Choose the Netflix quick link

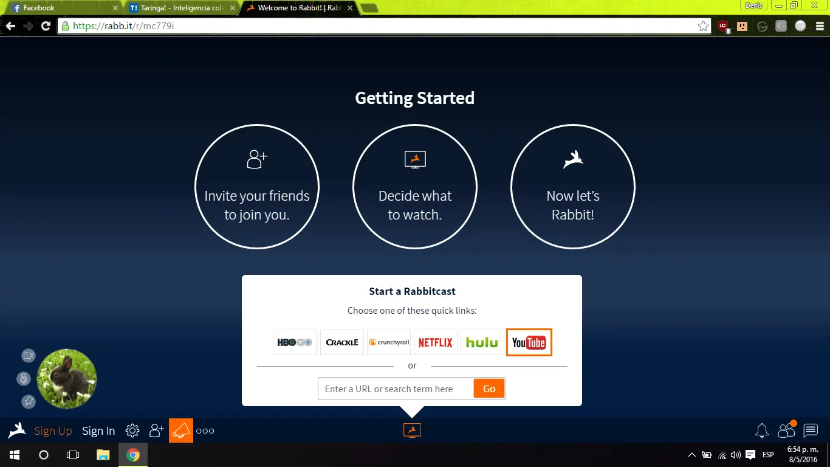pyautogui.click(x=436, y=342)
